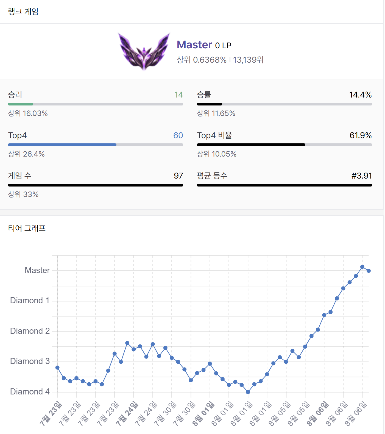
Task: Select the first data point on tier graph
Action: [x=57, y=368]
